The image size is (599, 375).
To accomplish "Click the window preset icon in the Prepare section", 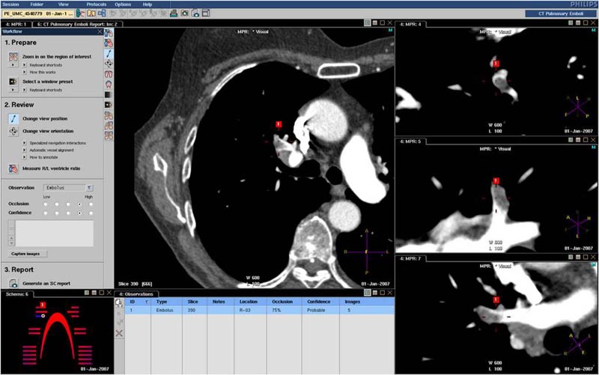I will pyautogui.click(x=13, y=82).
